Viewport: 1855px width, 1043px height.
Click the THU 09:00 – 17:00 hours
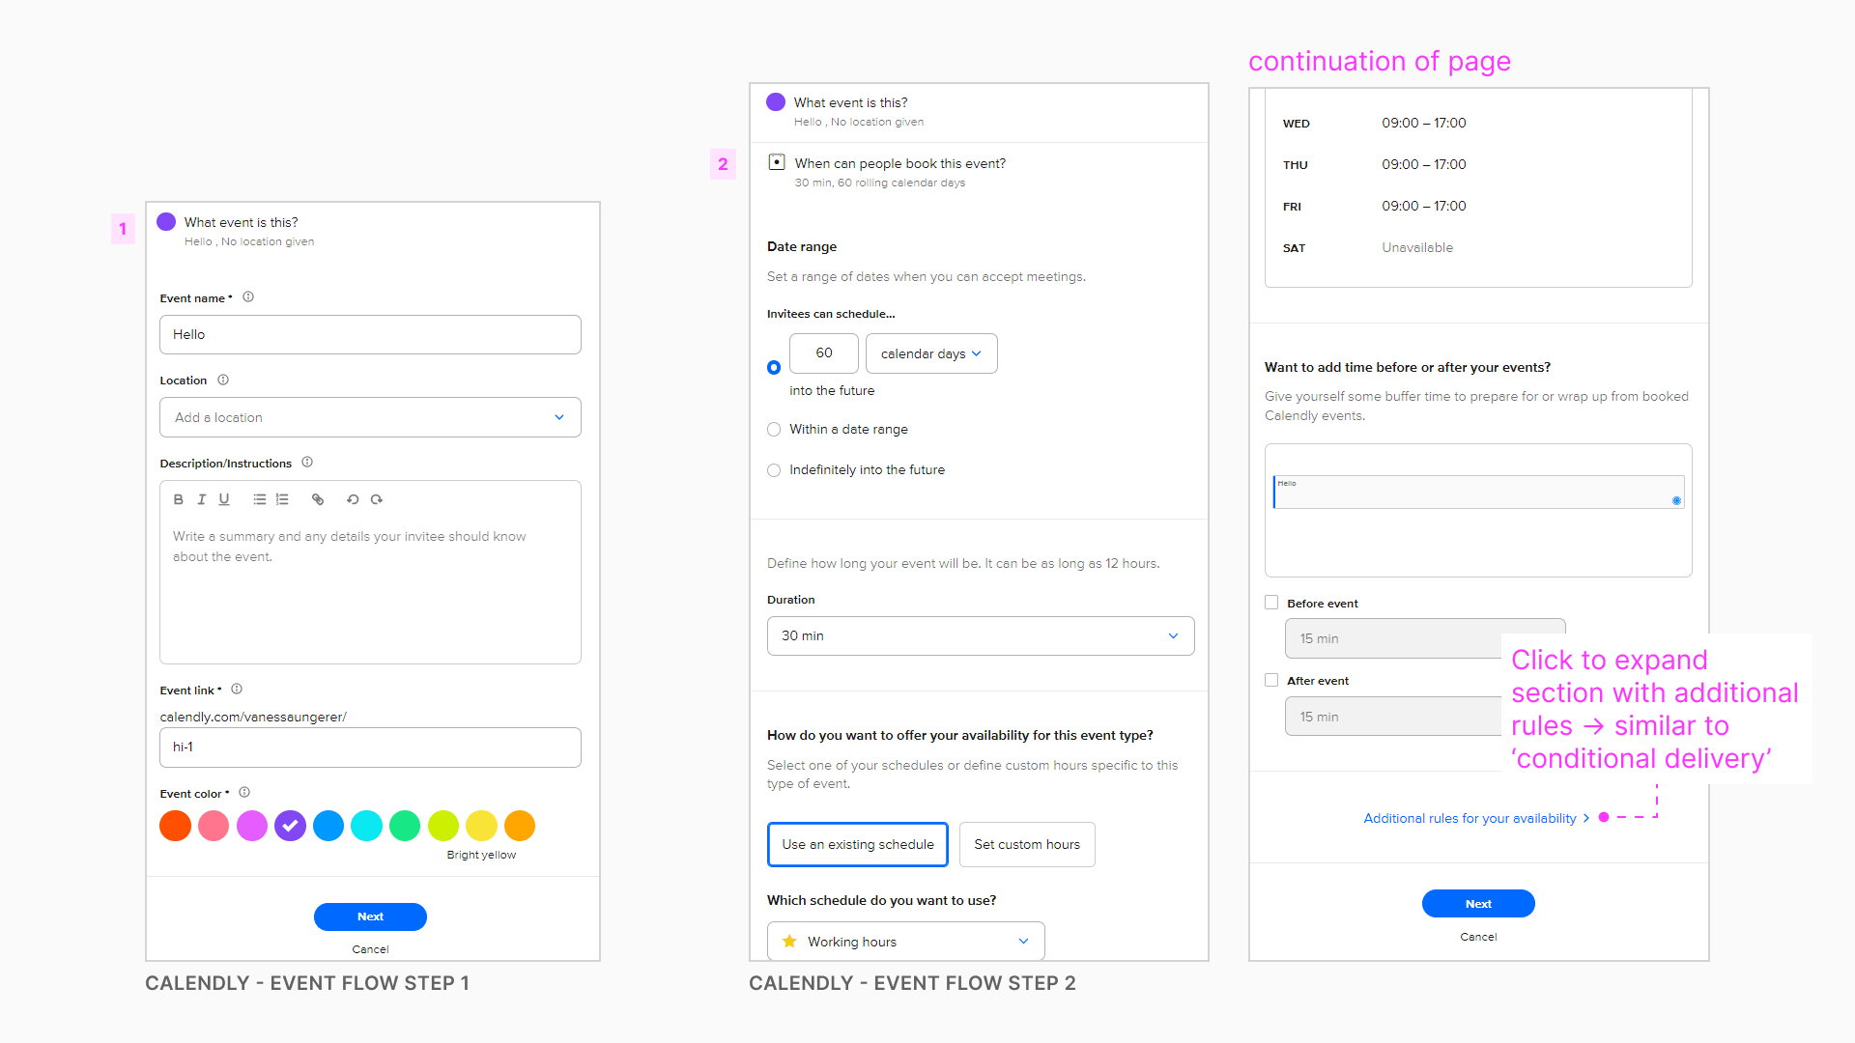[x=1423, y=164]
